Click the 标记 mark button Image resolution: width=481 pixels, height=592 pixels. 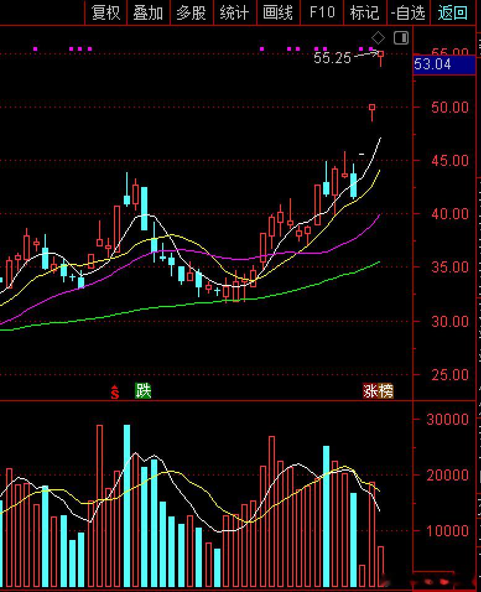click(x=365, y=13)
